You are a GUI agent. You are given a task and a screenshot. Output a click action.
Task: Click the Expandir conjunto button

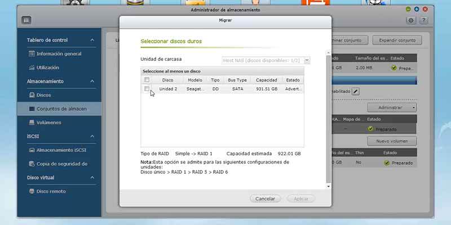[397, 40]
